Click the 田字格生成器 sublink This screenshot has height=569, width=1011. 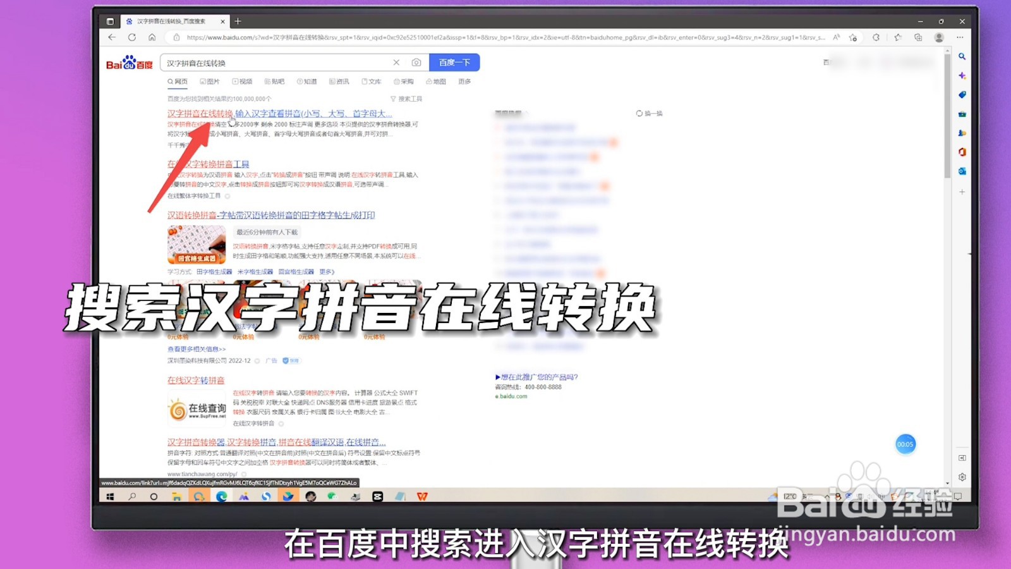214,272
